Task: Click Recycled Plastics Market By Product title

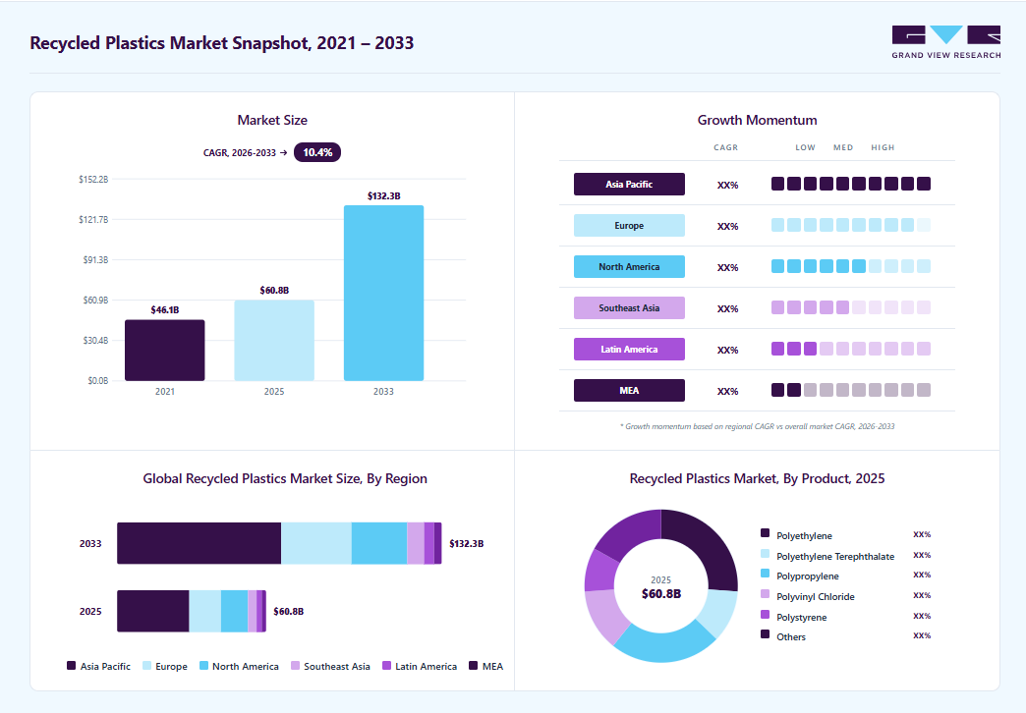Action: 757,478
